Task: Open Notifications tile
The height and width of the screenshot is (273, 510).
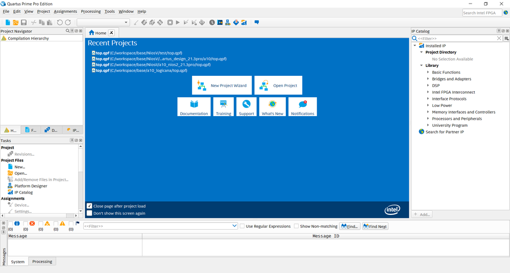Action: pos(303,107)
